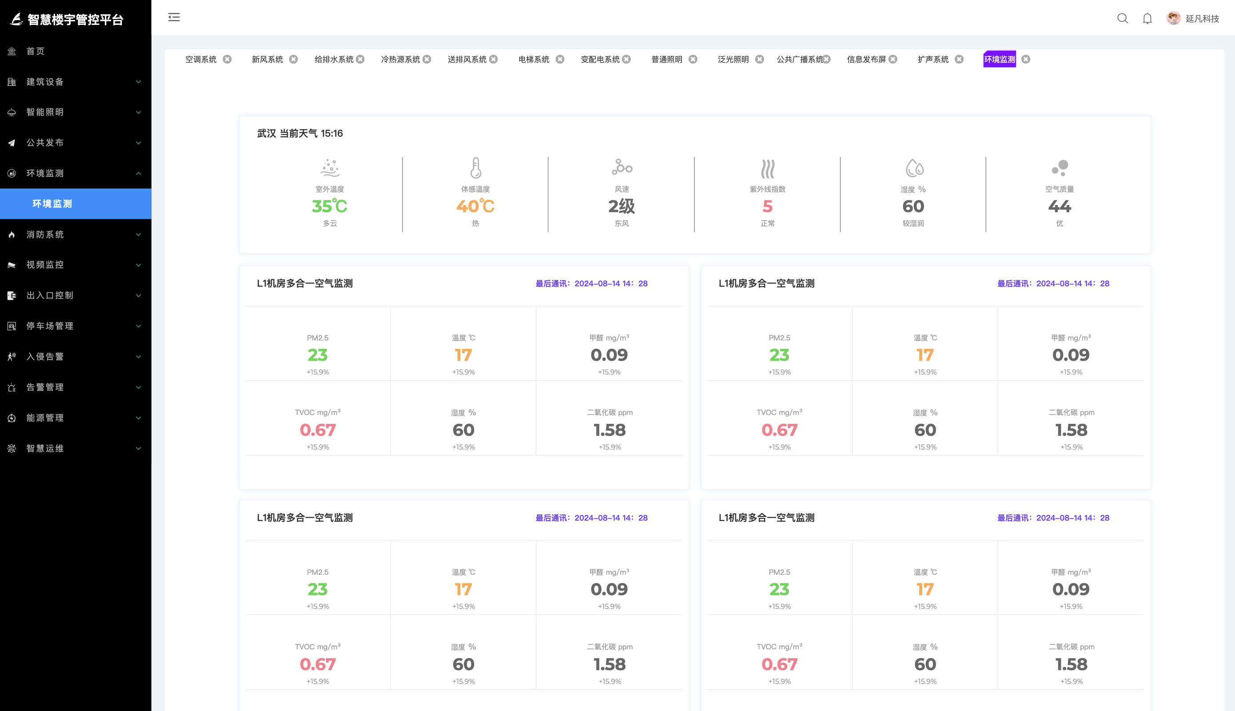
Task: Switch to the 新风系统 tab
Action: pyautogui.click(x=267, y=59)
